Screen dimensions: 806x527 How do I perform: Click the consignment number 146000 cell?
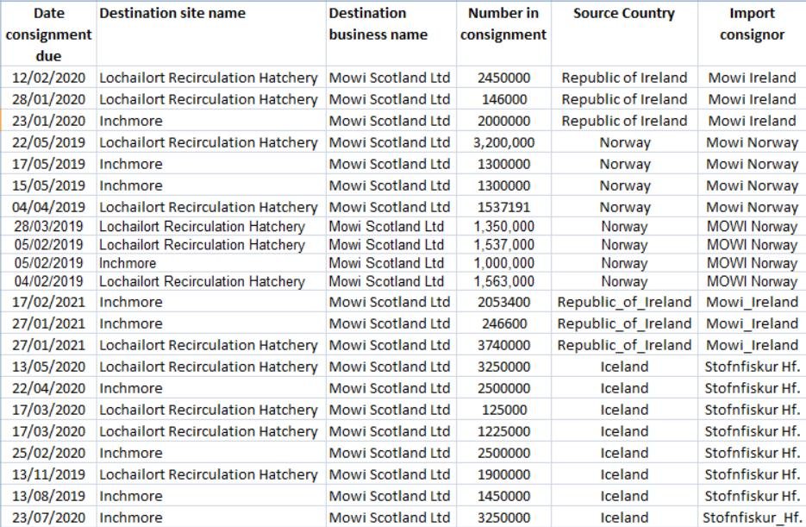[x=503, y=99]
